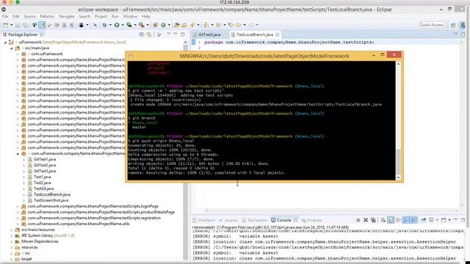Select the TestLocalBranch.java editor tab
The height and width of the screenshot is (264, 470).
pyautogui.click(x=255, y=34)
